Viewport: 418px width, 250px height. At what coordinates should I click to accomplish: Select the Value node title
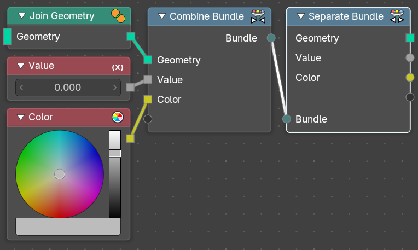point(42,66)
